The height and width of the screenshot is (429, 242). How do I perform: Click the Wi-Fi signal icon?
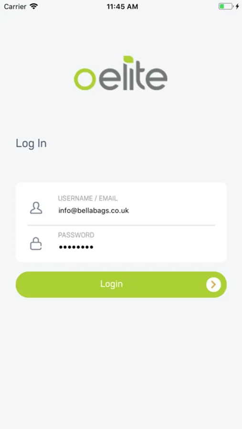pos(34,6)
